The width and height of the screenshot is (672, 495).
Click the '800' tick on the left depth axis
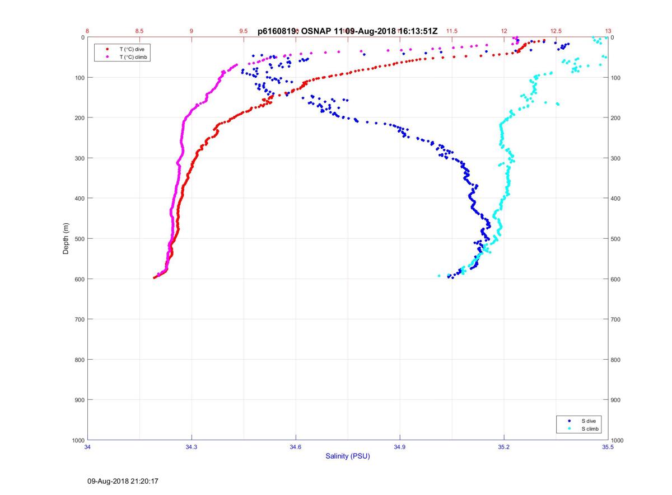(x=79, y=360)
